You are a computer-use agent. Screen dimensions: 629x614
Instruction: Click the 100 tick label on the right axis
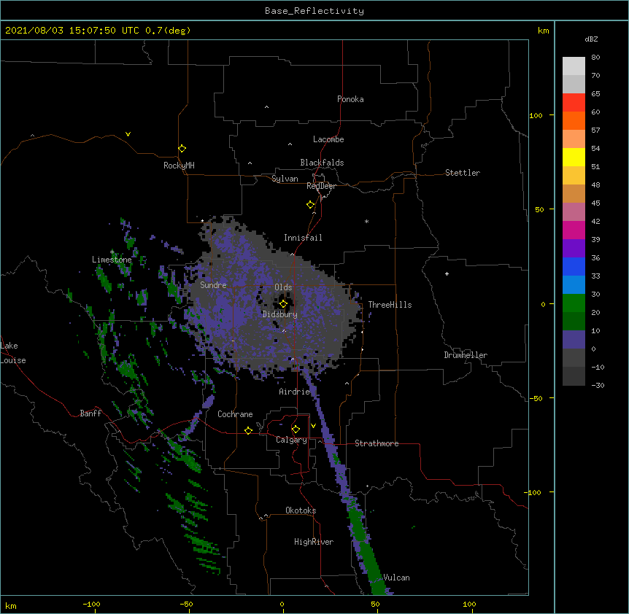tap(536, 115)
